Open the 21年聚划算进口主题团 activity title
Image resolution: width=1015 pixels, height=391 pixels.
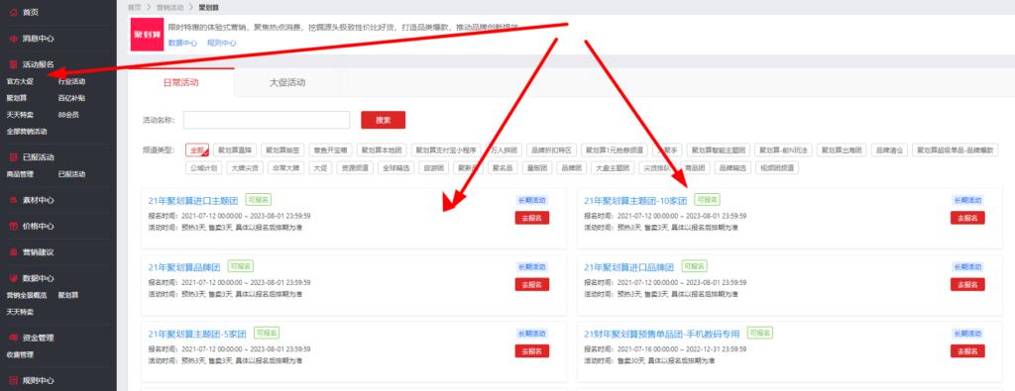click(x=194, y=200)
